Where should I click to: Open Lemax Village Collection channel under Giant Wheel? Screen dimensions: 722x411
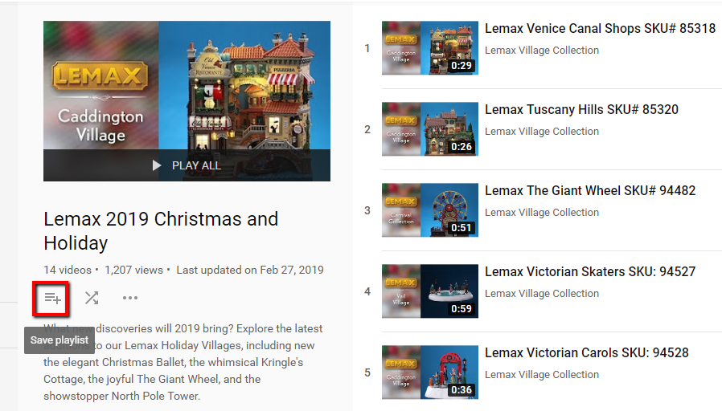point(542,213)
